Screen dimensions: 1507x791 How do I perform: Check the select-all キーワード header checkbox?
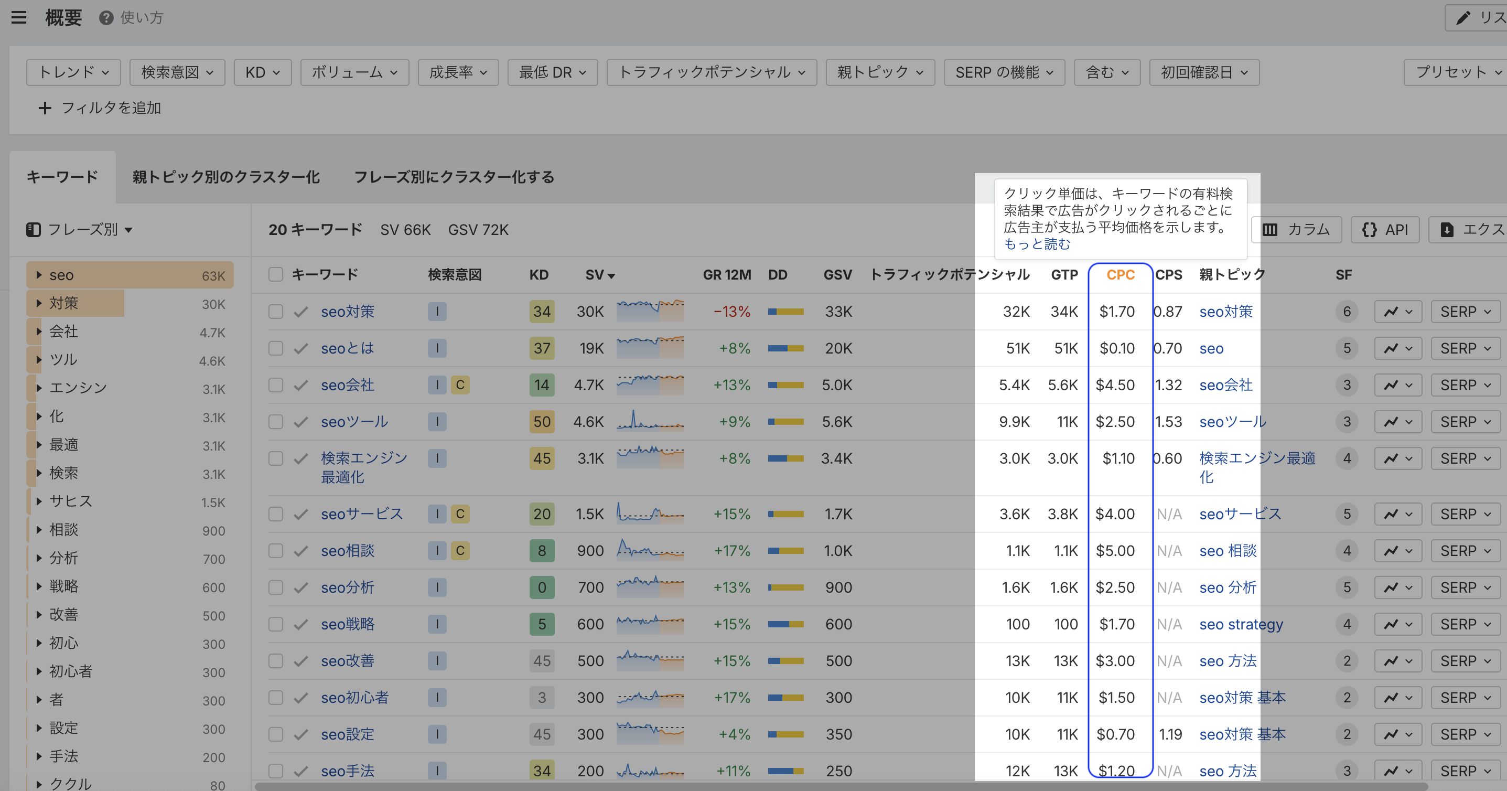(275, 274)
